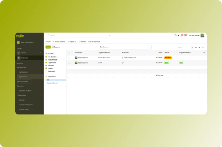Screen dimensions: 222x147
Task: Collapse the My Expenses sidebar section
Action: (40, 67)
